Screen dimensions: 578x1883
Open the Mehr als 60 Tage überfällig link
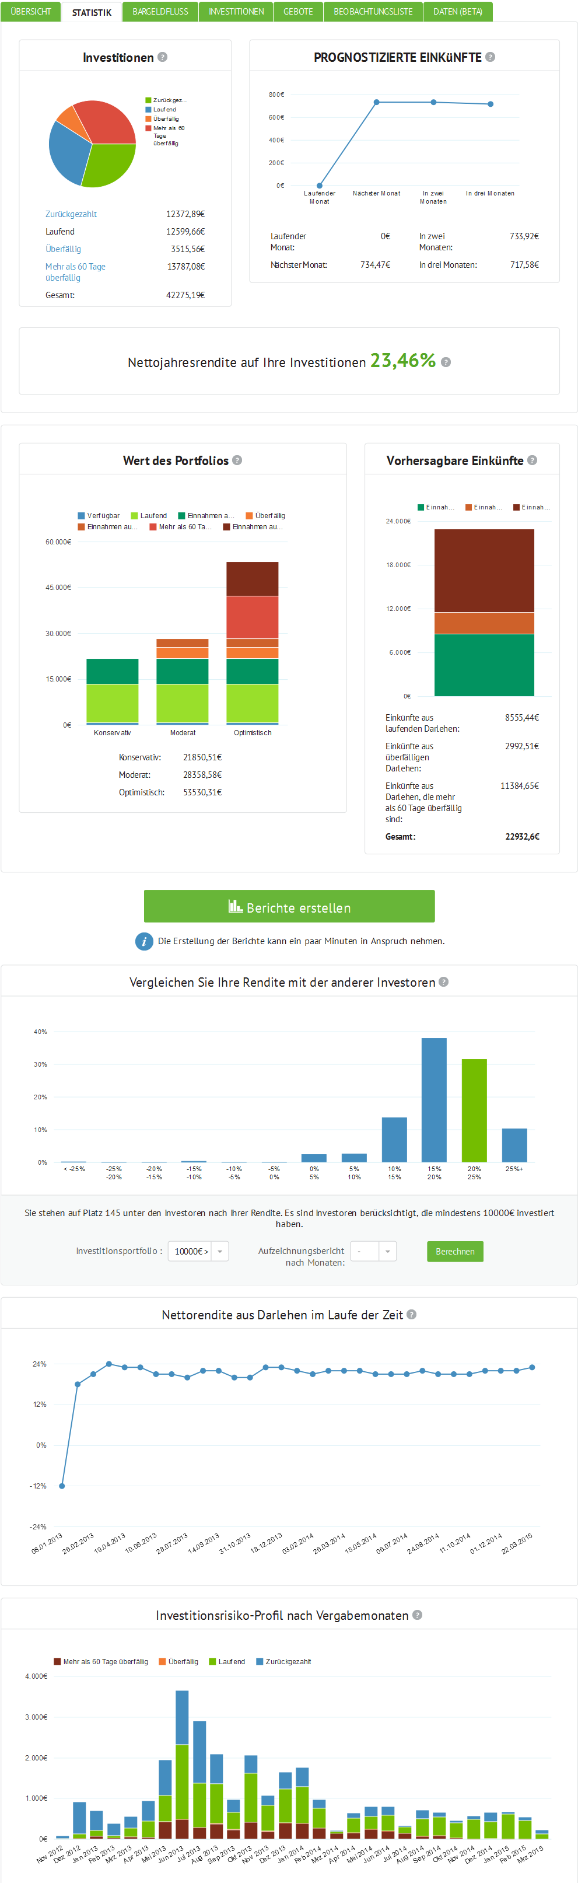point(75,272)
